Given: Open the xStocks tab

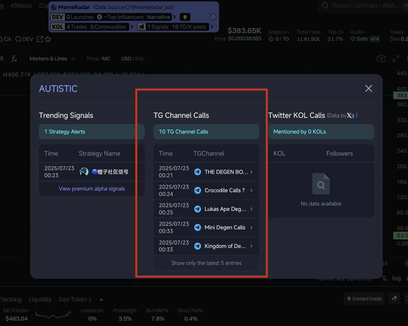Looking at the screenshot, I should tap(21, 5).
